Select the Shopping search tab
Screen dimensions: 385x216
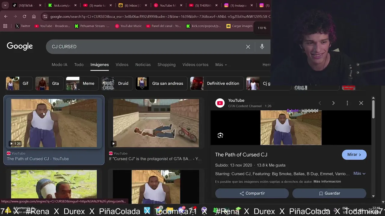(166, 64)
